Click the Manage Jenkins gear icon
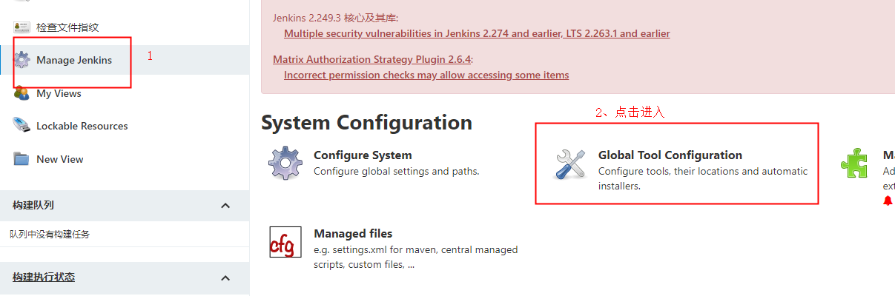Image resolution: width=895 pixels, height=296 pixels. point(22,60)
